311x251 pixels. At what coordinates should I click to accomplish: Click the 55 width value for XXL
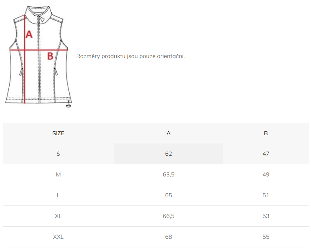tap(266, 237)
